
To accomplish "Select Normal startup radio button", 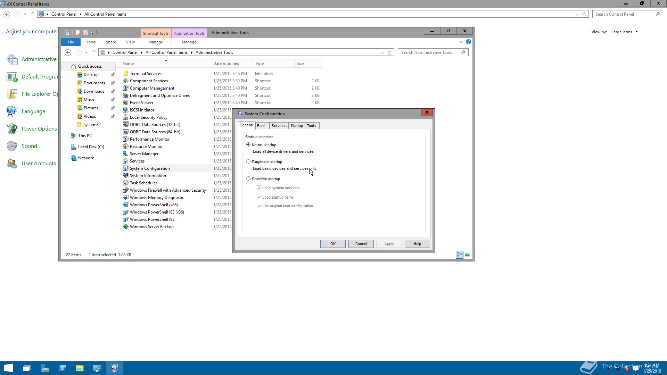I will click(248, 145).
